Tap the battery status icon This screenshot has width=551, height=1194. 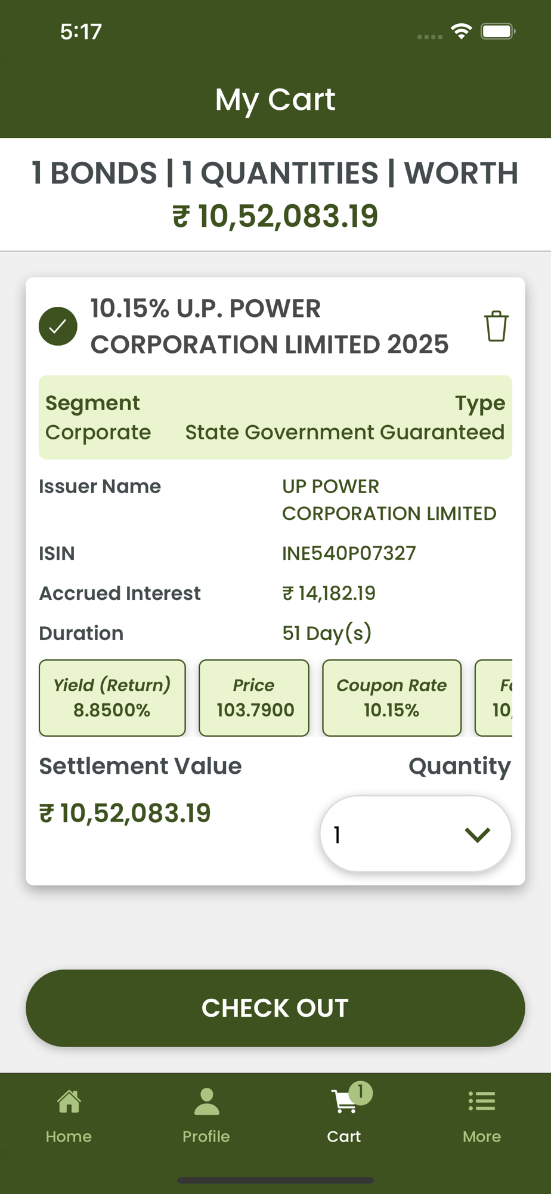point(499,31)
